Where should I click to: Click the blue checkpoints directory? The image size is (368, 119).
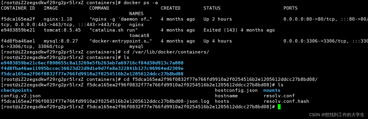[x=16, y=90]
